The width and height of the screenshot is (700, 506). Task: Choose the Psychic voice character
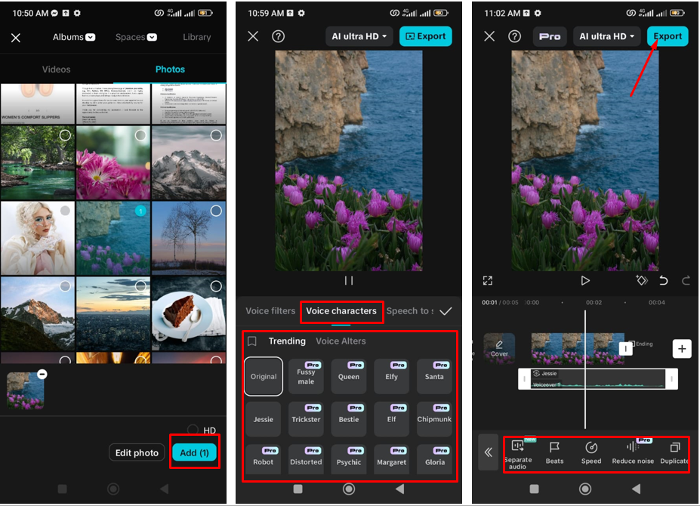349,460
